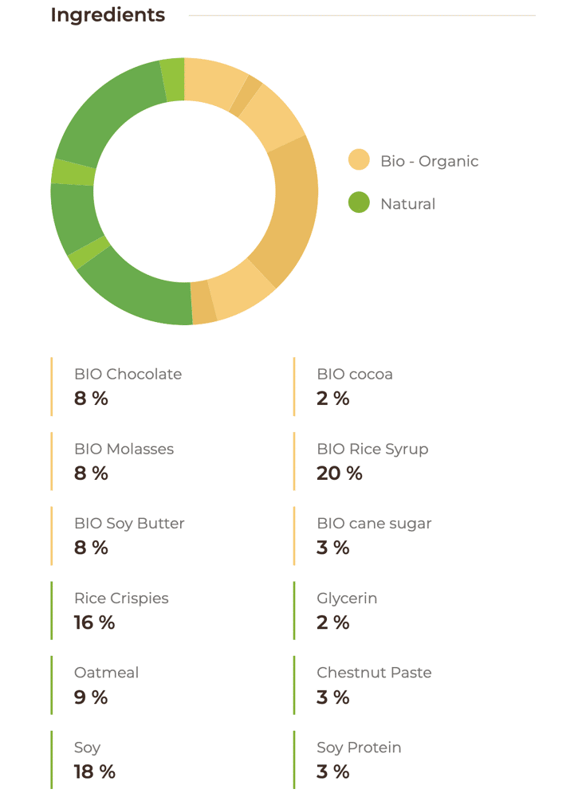The width and height of the screenshot is (582, 797).
Task: Toggle the Bio - Organic legend label
Action: point(429,161)
